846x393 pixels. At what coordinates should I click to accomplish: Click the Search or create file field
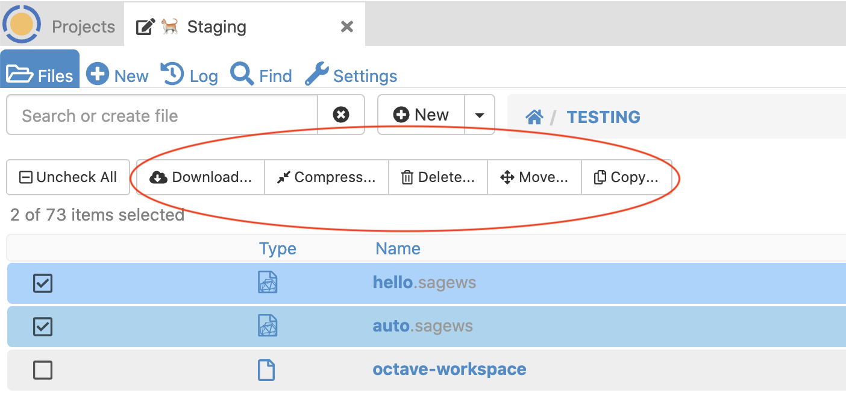coord(163,115)
